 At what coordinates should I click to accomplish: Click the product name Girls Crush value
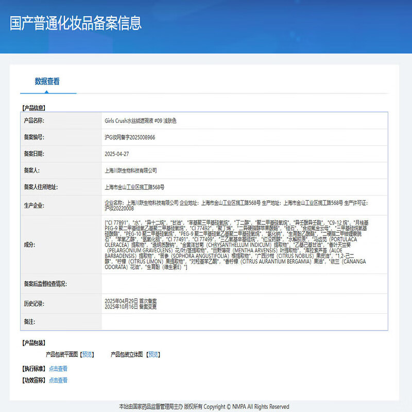point(140,121)
